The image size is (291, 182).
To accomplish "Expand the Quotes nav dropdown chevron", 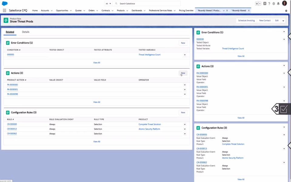I will (84, 11).
